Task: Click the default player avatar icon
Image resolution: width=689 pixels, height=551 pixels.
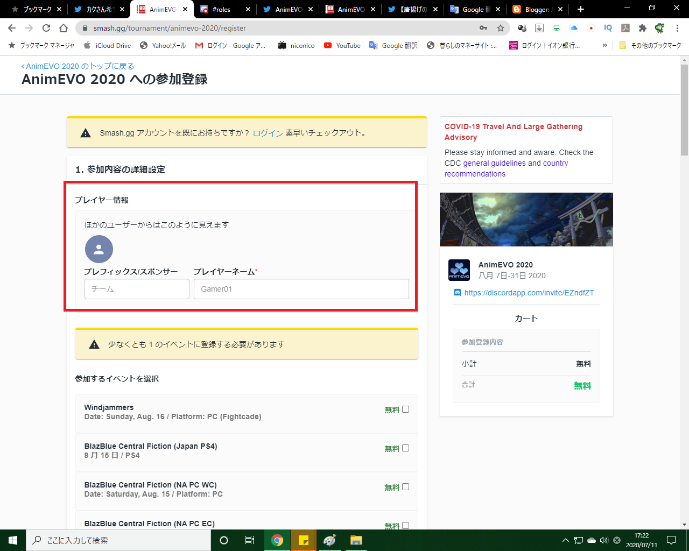Action: pyautogui.click(x=99, y=249)
